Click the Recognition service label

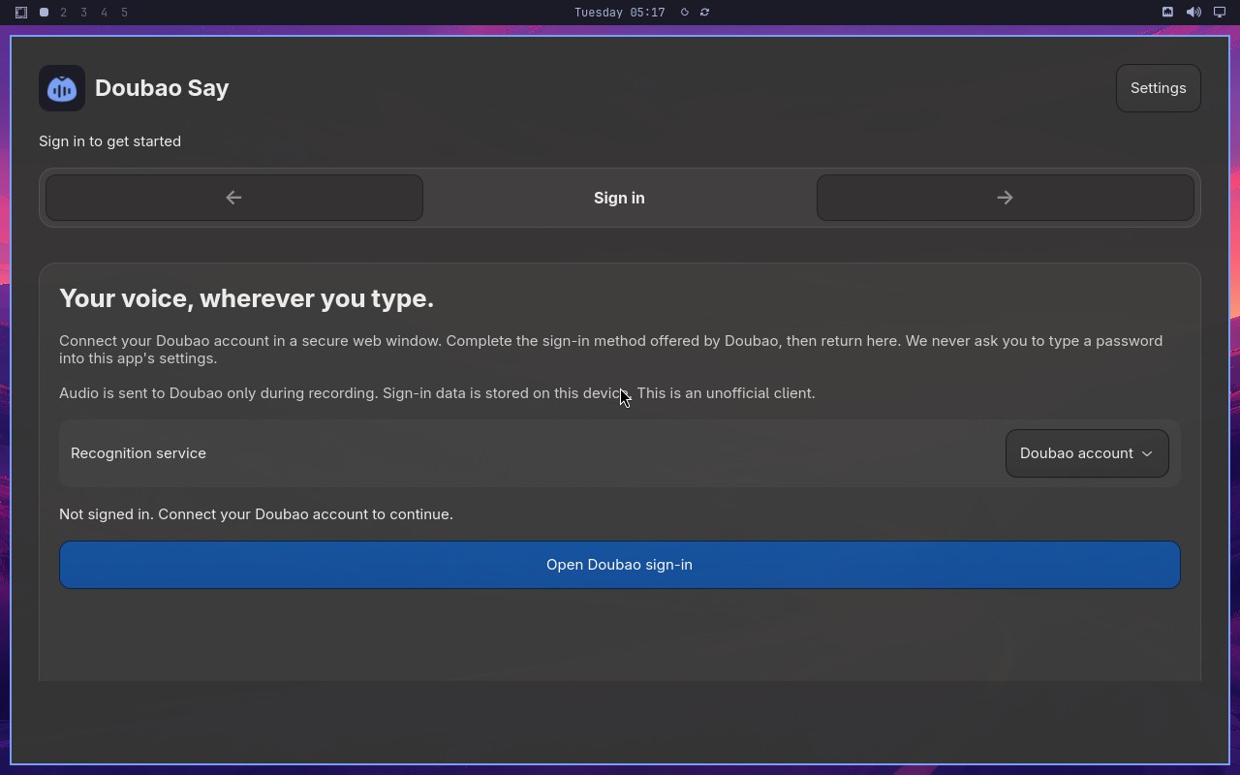(139, 453)
